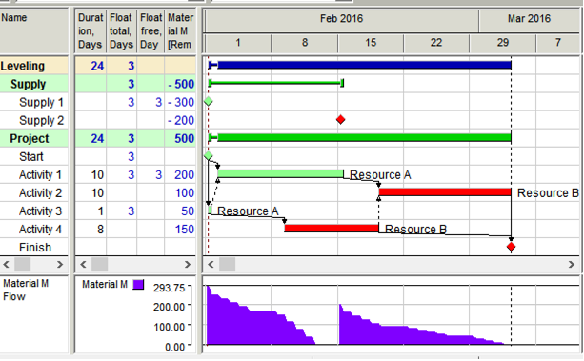The width and height of the screenshot is (584, 361).
Task: Click the Gantt chart scrollbar thumb
Action: [x=227, y=265]
